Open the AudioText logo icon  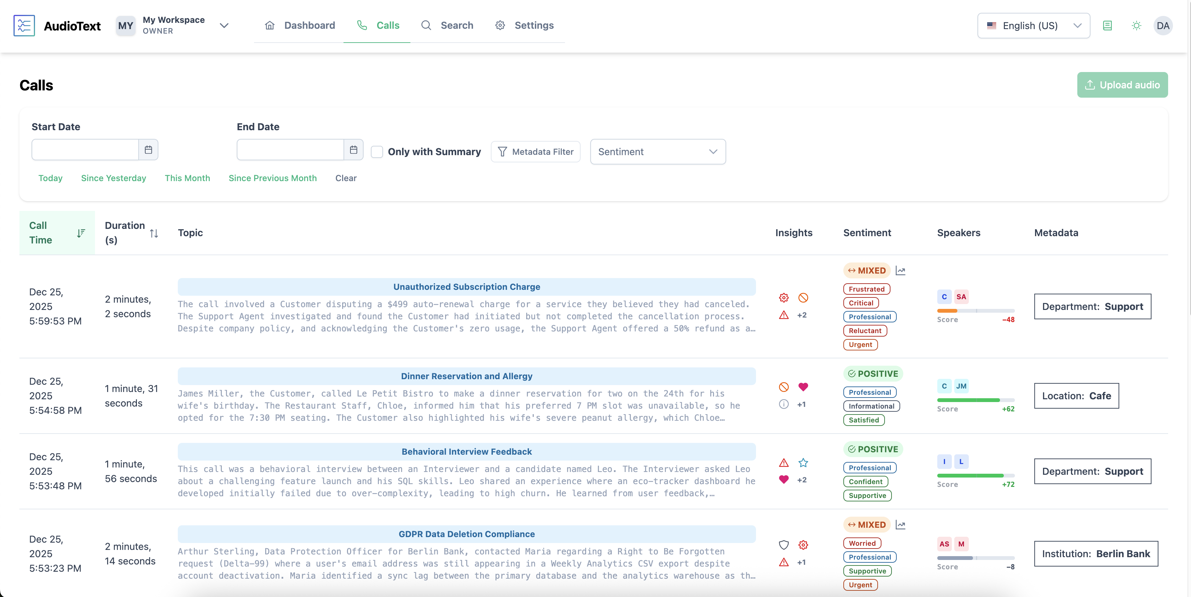coord(24,25)
